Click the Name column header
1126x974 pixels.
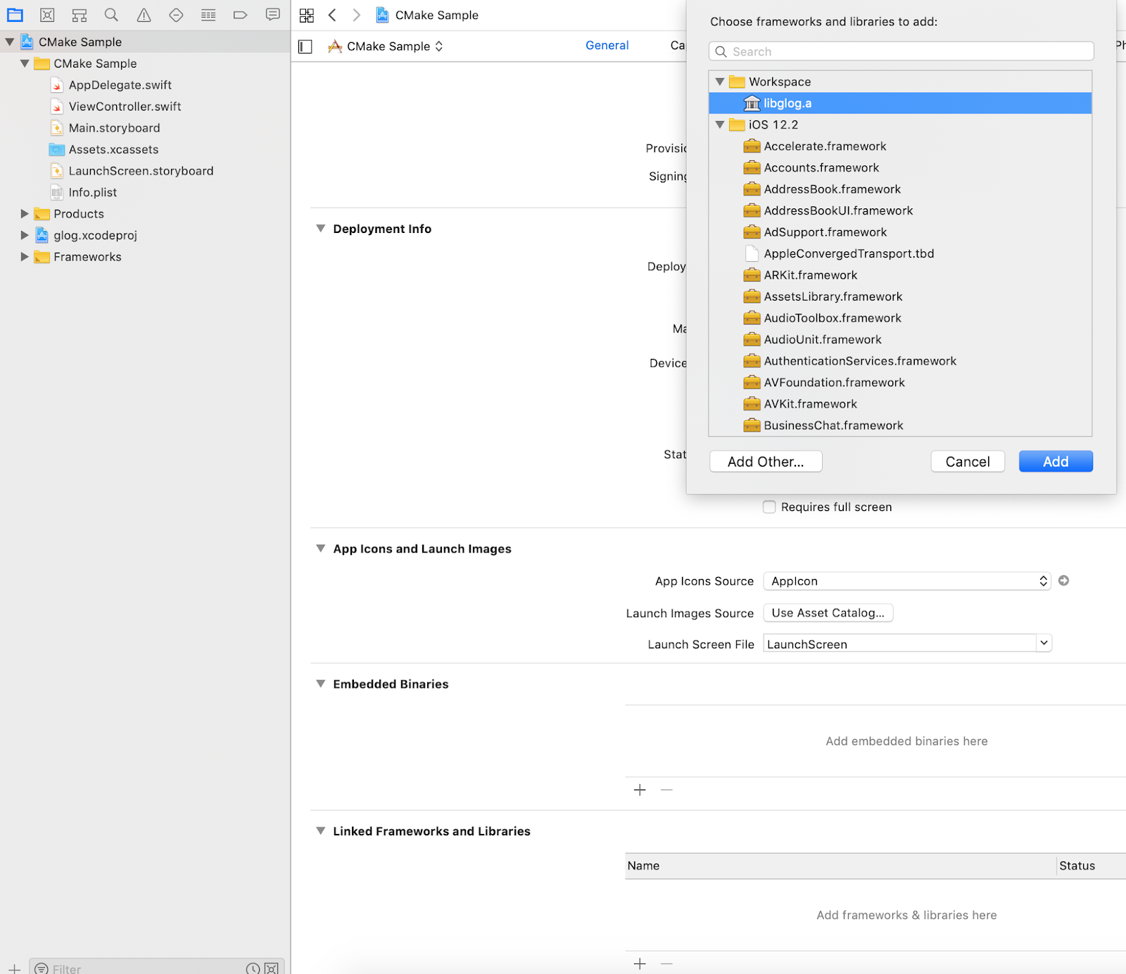coord(841,866)
